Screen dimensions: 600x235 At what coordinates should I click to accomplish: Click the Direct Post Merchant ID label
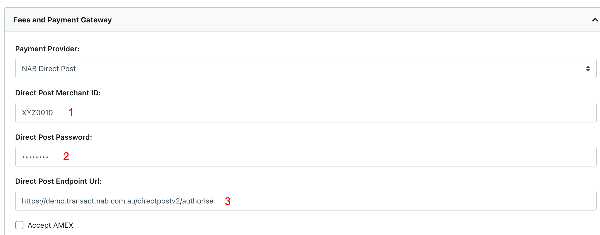point(58,93)
